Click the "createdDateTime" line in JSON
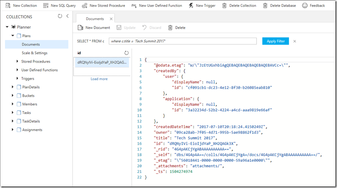This screenshot has width=337, height=188. [x=211, y=127]
